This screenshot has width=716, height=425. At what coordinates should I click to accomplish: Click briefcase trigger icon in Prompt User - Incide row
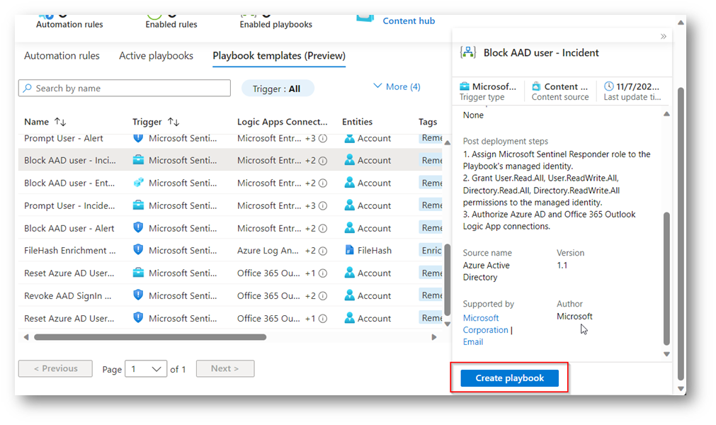pos(138,205)
